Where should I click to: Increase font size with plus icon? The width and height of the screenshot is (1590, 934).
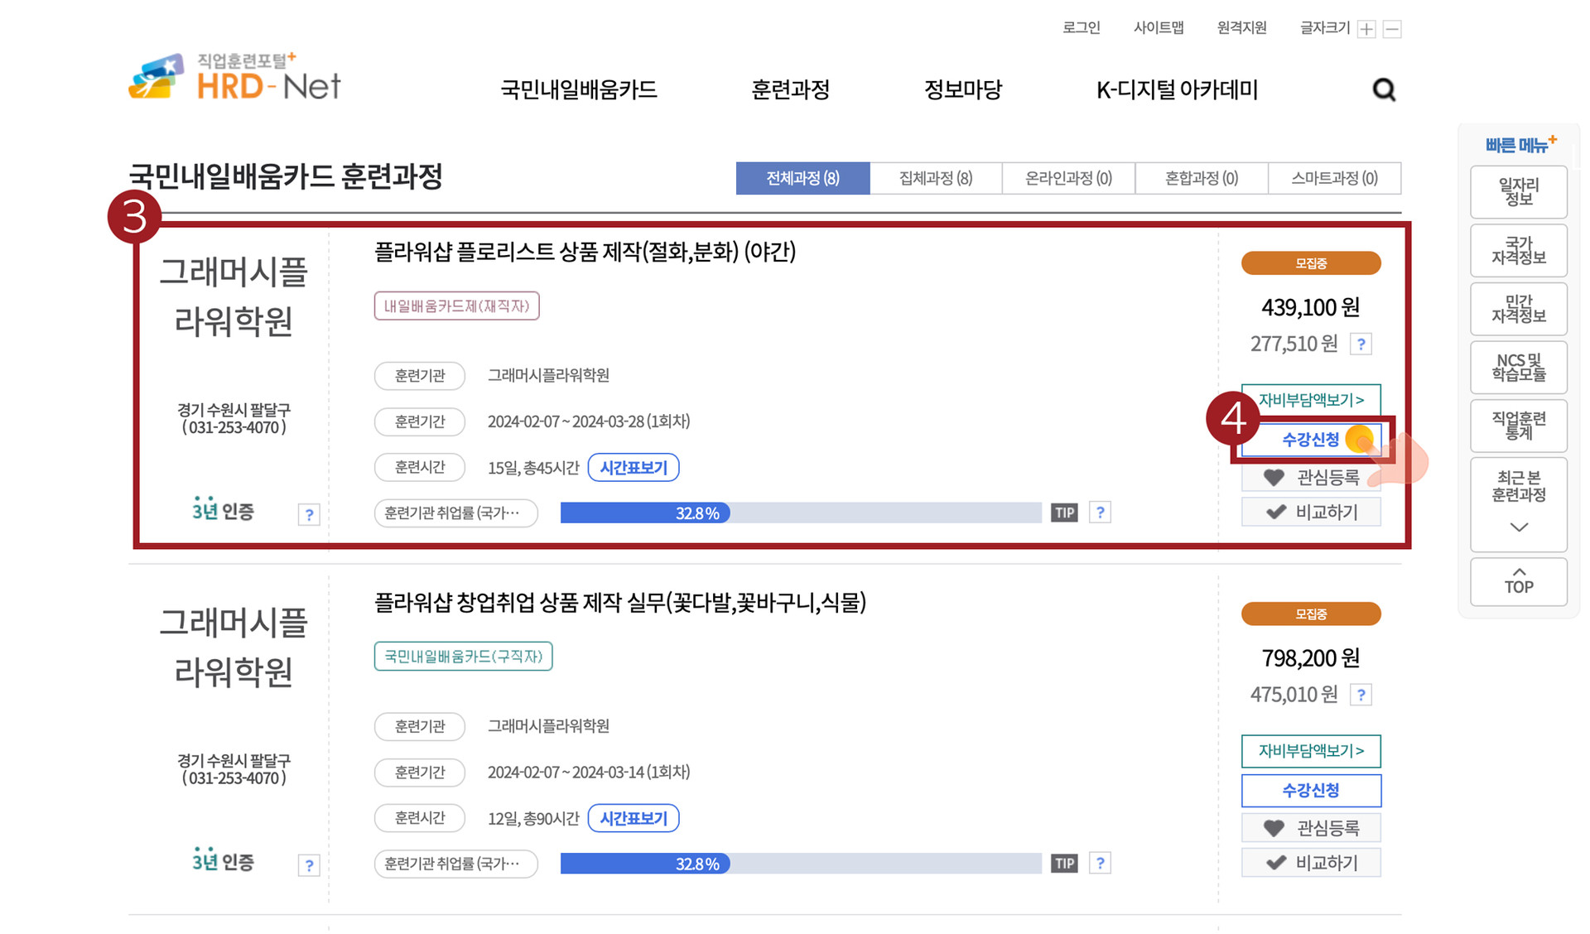[x=1366, y=29]
